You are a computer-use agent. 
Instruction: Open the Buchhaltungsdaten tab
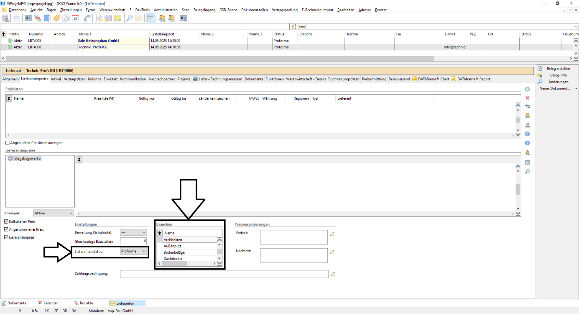(x=344, y=79)
